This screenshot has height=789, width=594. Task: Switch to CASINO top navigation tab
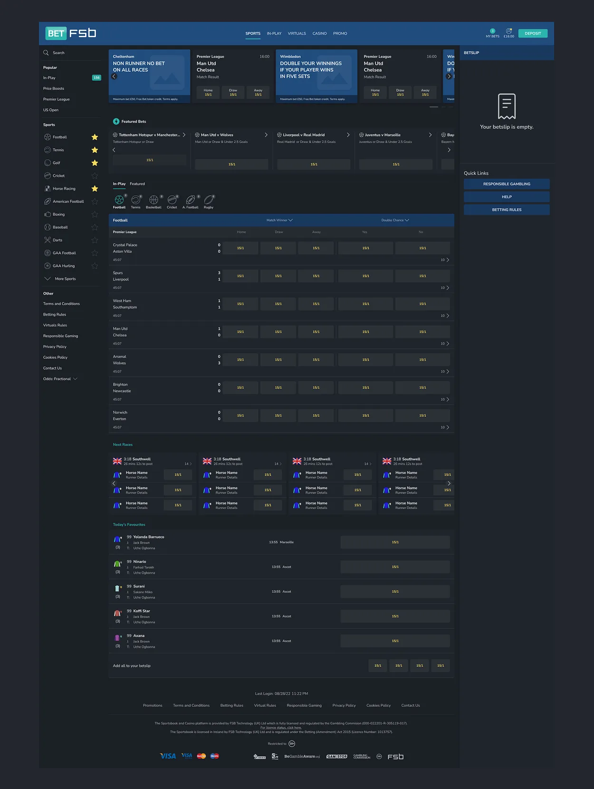click(x=319, y=33)
